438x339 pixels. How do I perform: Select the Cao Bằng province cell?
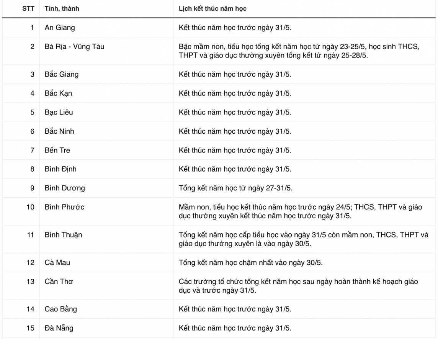(61, 309)
